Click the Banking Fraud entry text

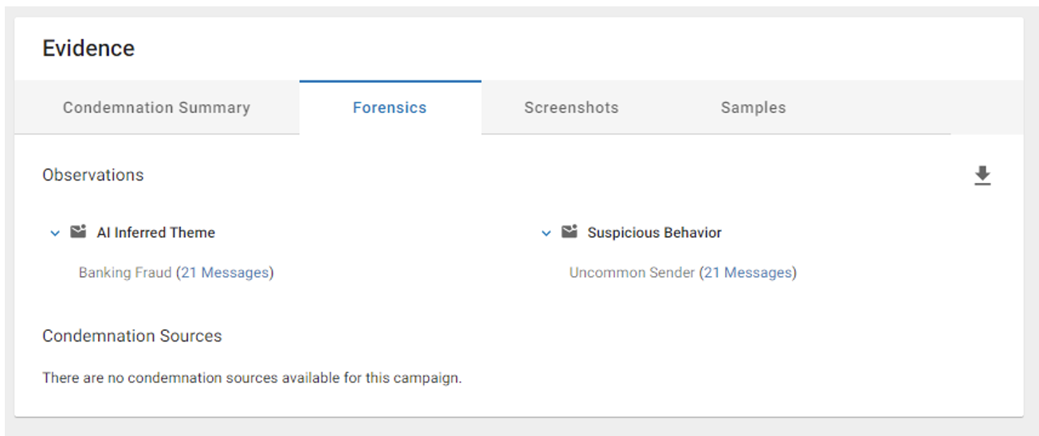coord(125,273)
